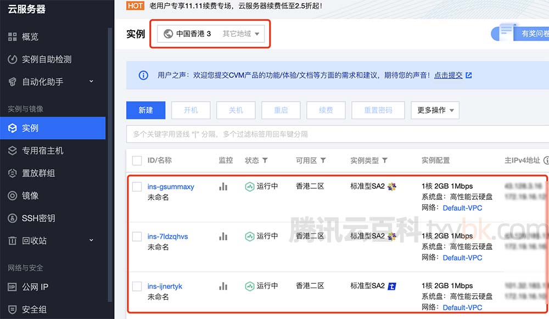Click the 回收站 trash icon
Image resolution: width=549 pixels, height=319 pixels.
pos(12,240)
